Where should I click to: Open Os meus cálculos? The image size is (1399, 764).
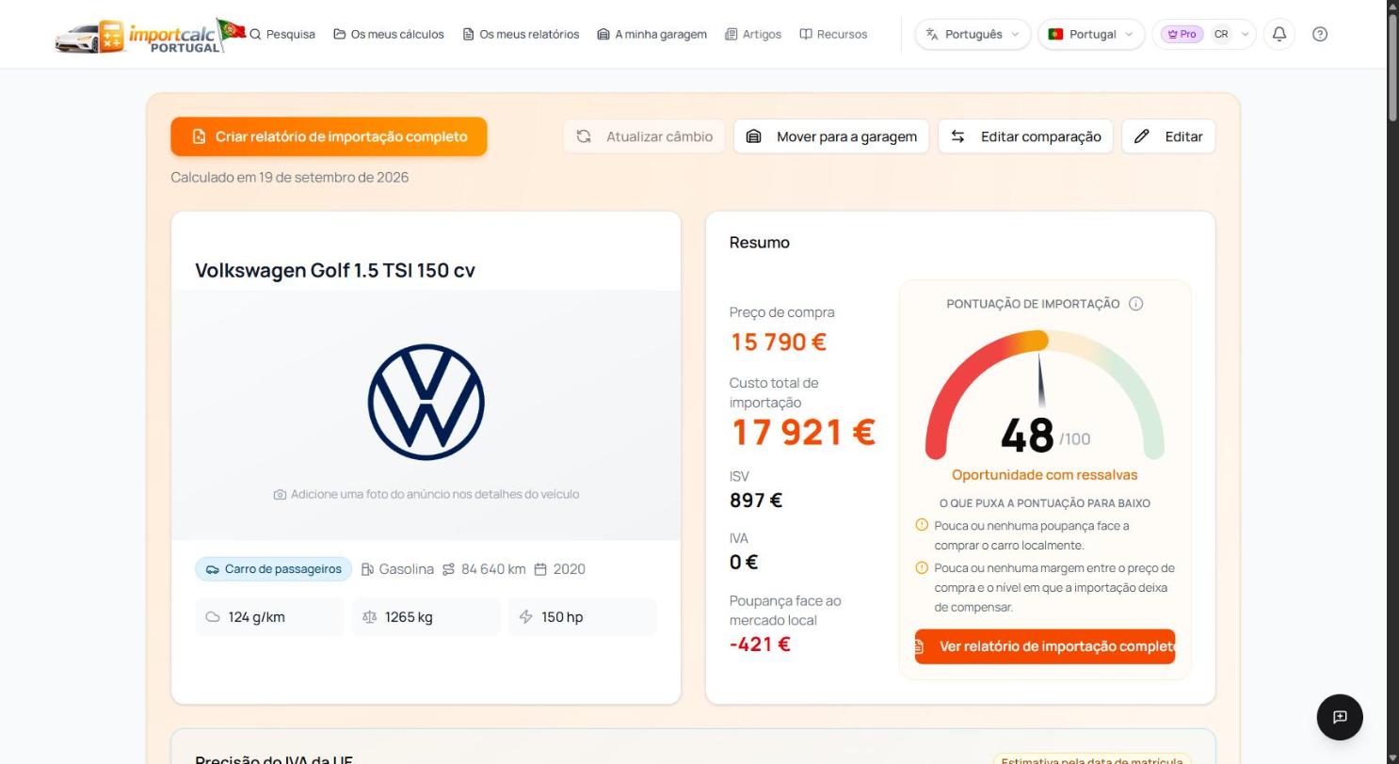click(x=388, y=34)
